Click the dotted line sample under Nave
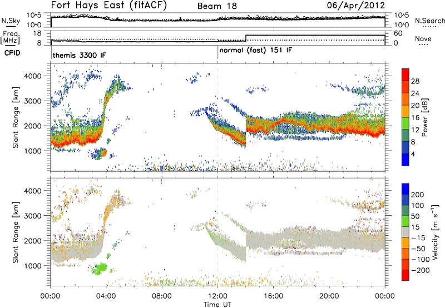The height and width of the screenshot is (308, 445). point(423,44)
